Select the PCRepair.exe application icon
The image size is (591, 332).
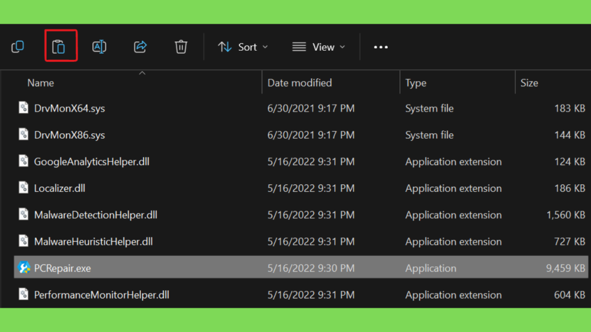pyautogui.click(x=24, y=268)
